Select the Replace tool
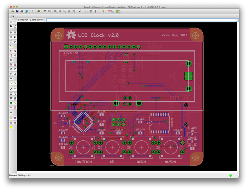 tap(15, 55)
